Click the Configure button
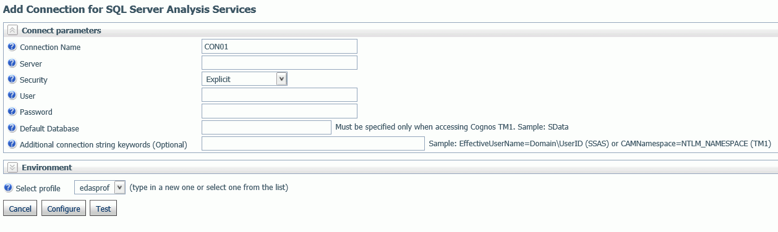 click(x=64, y=209)
